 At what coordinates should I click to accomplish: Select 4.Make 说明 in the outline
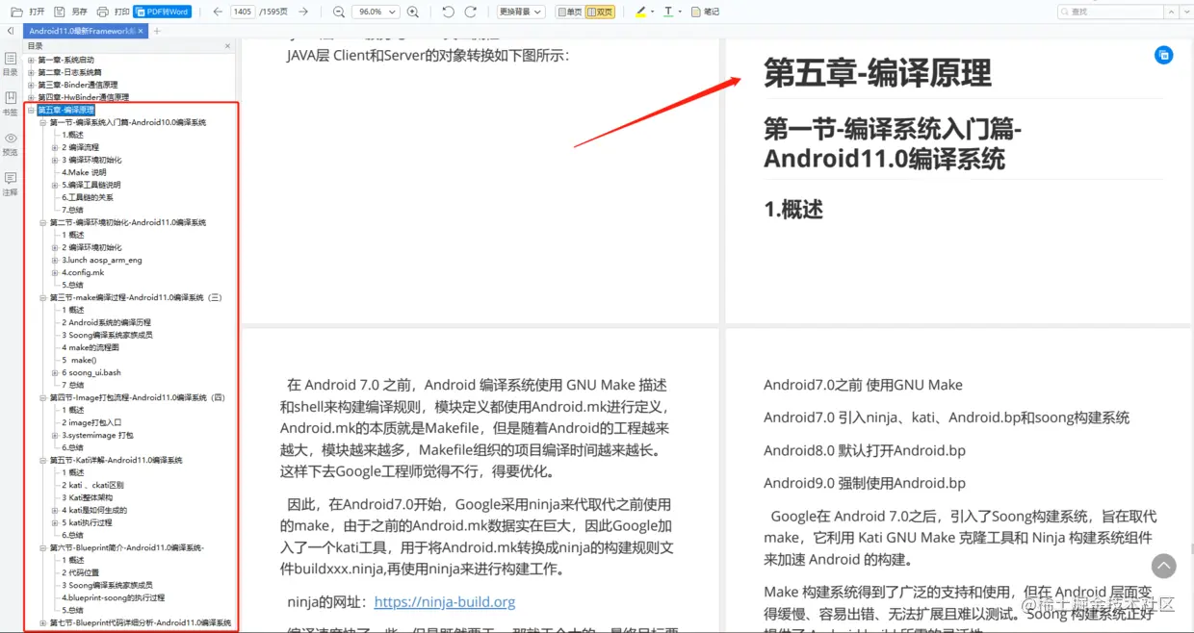(x=84, y=172)
